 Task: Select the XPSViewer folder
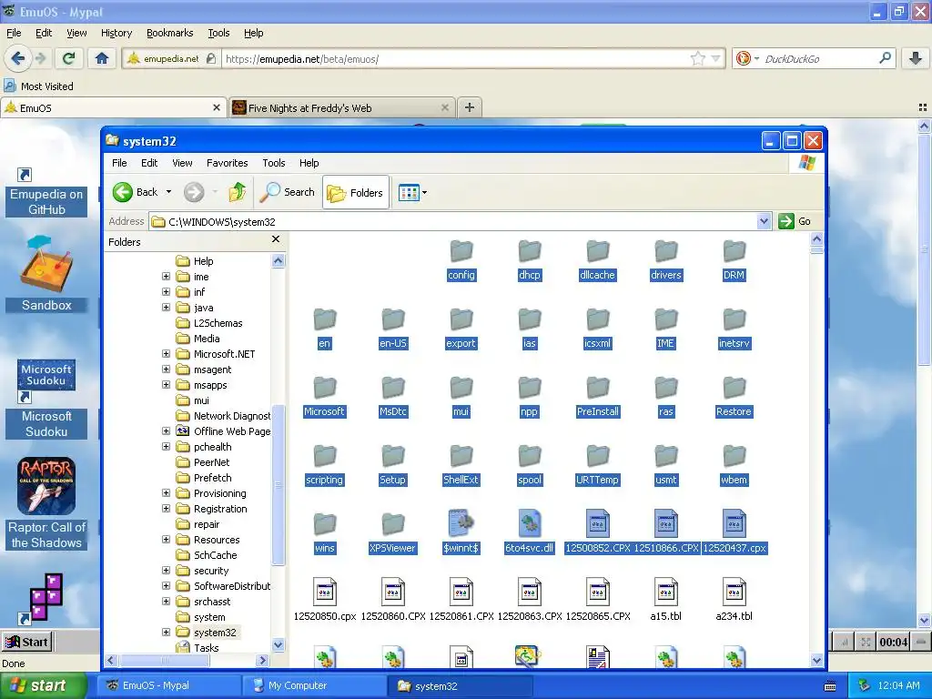point(393,533)
